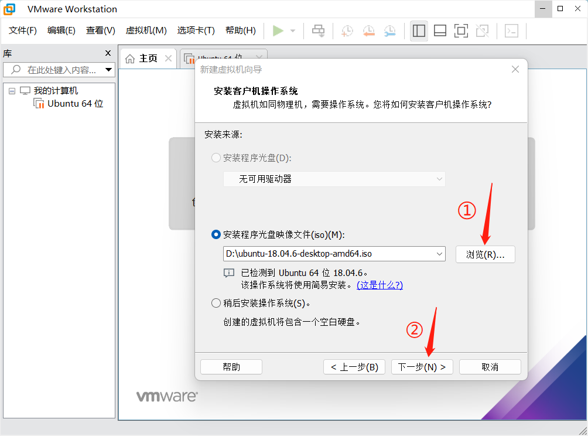The image size is (588, 436).
Task: Select 安装程序光盘映像文件(iso) radio button
Action: pyautogui.click(x=216, y=234)
